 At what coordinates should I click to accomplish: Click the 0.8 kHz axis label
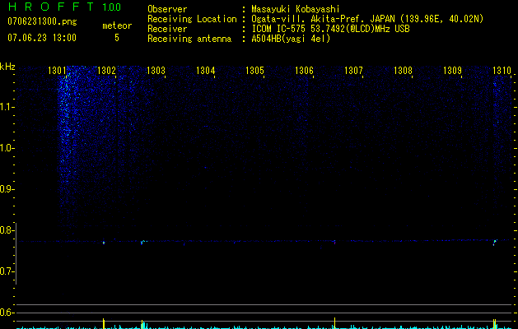point(6,230)
